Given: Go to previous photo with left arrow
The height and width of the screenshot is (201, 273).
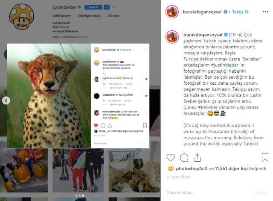Looking at the screenshot, I should pyautogui.click(x=6, y=100).
